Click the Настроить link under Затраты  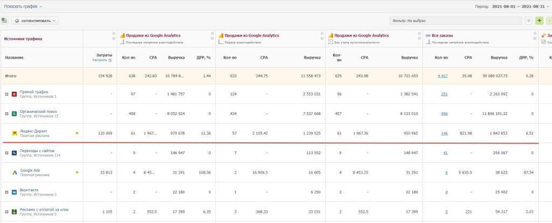100,60
